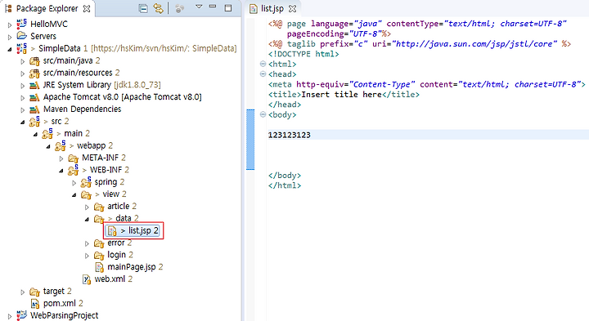Expand the WebParsingProject project
This screenshot has width=589, height=321.
(x=10, y=316)
